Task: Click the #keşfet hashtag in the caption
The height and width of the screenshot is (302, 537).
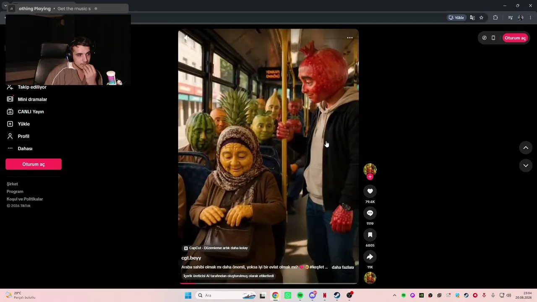Action: [317, 267]
